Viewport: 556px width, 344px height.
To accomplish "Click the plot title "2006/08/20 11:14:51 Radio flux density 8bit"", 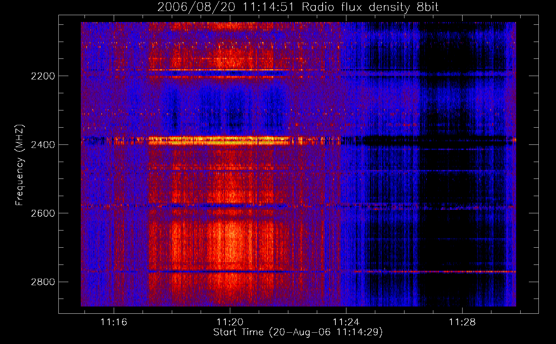I will (298, 7).
